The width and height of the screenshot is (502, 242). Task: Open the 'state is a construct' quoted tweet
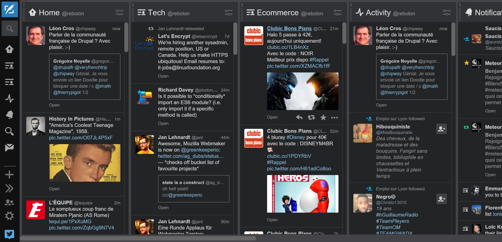click(194, 189)
